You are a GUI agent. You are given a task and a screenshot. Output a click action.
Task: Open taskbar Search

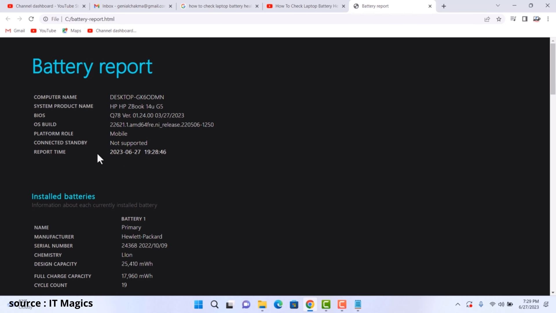[215, 305]
